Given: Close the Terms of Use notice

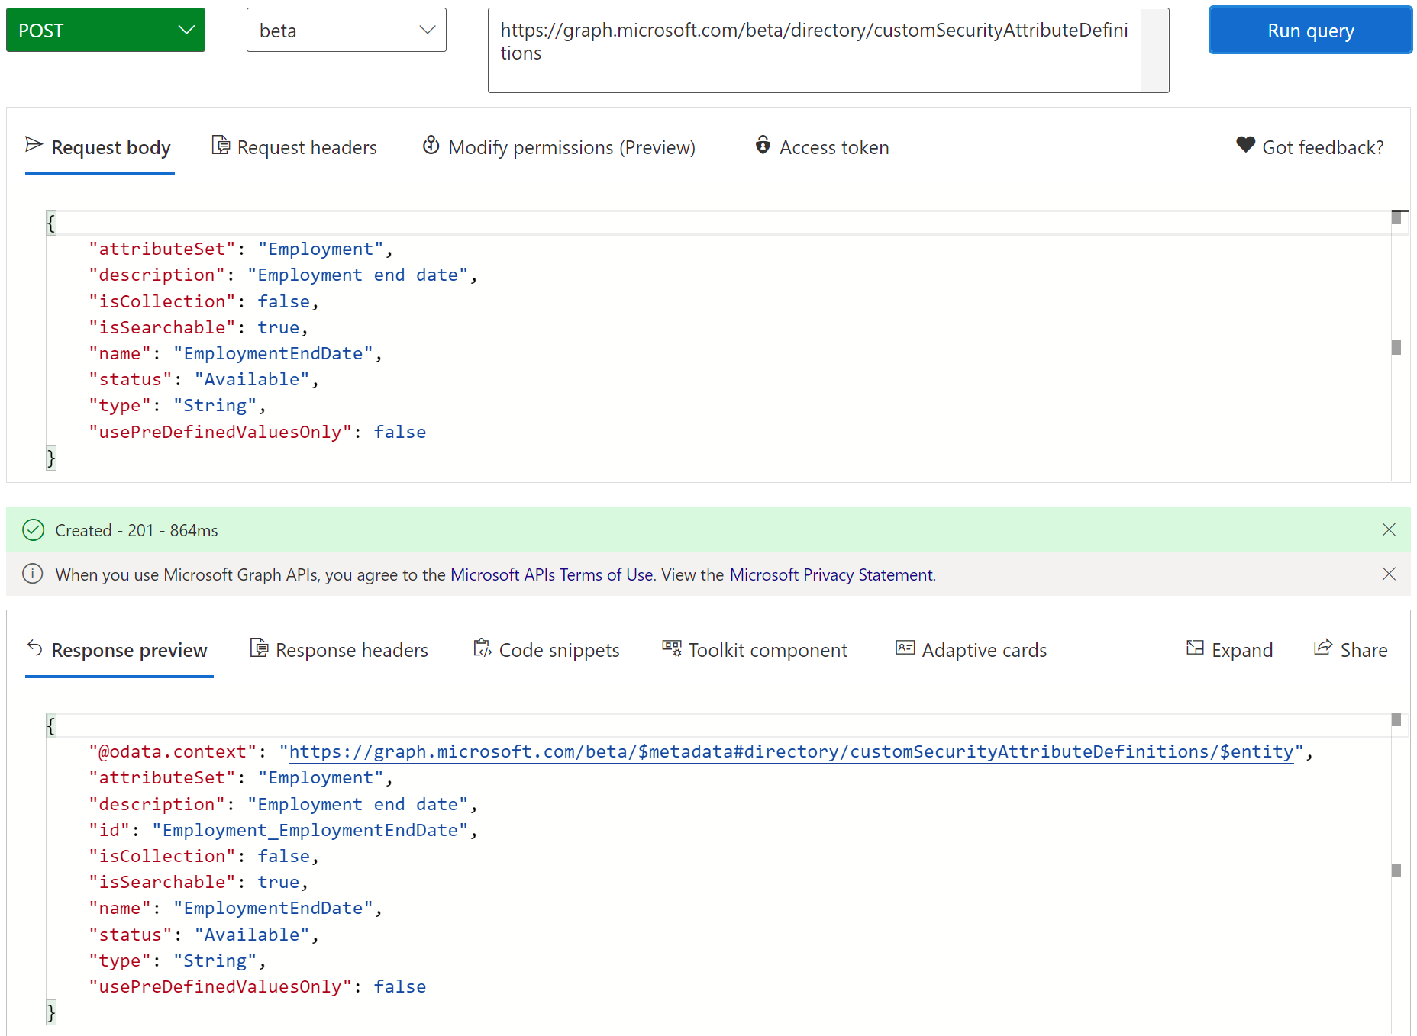Looking at the screenshot, I should point(1389,574).
